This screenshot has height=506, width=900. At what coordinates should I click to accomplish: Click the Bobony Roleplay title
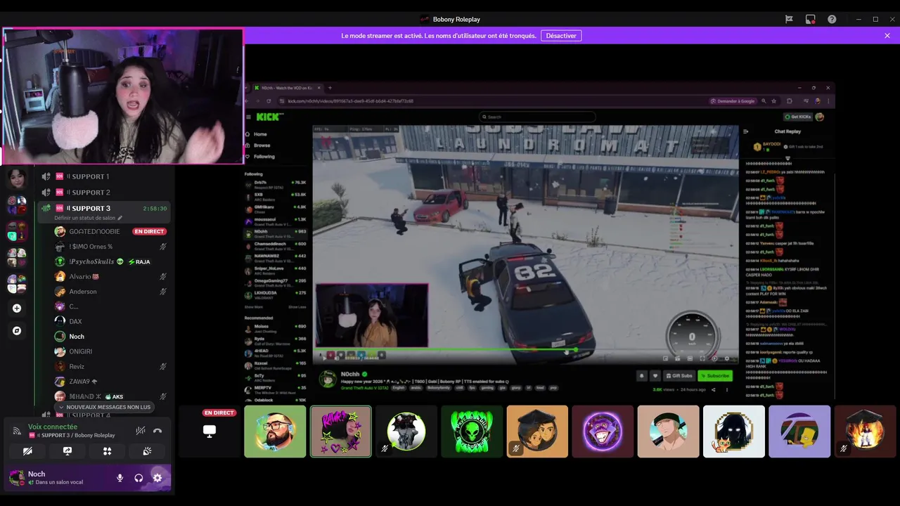(x=456, y=19)
